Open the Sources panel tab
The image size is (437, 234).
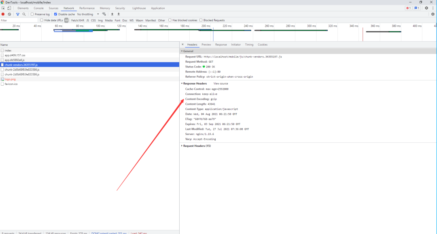pyautogui.click(x=53, y=8)
